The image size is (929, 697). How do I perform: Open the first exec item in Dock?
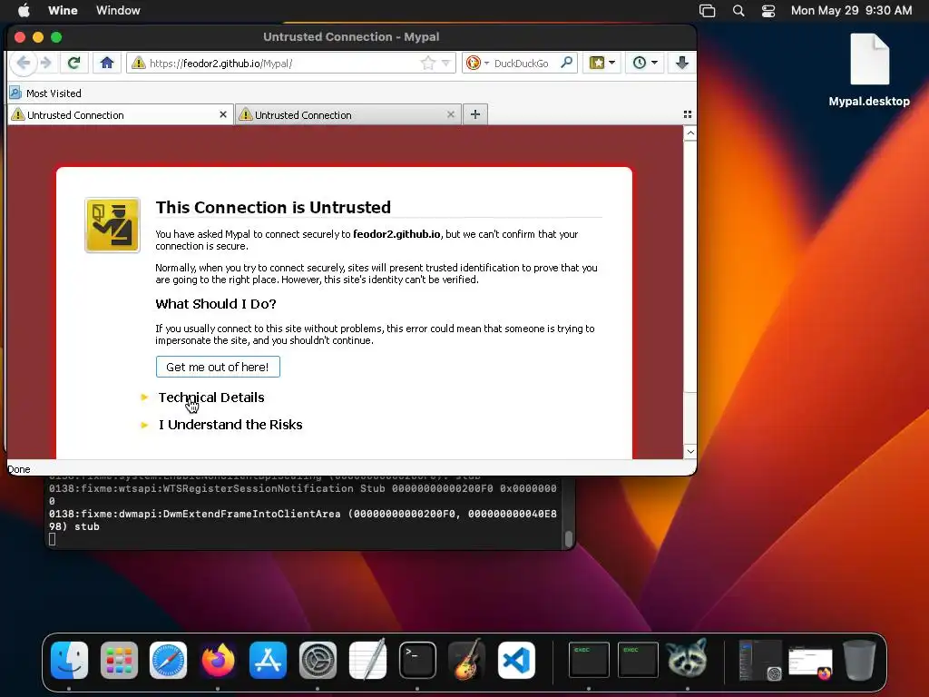589,660
